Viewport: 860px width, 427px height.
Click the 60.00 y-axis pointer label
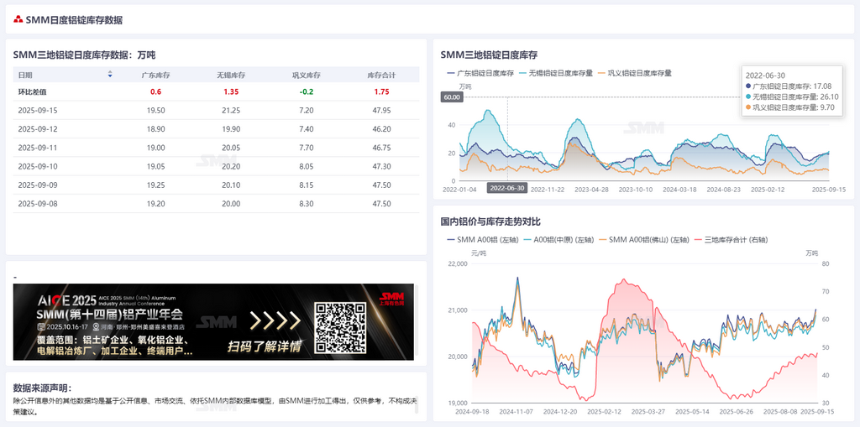(453, 97)
